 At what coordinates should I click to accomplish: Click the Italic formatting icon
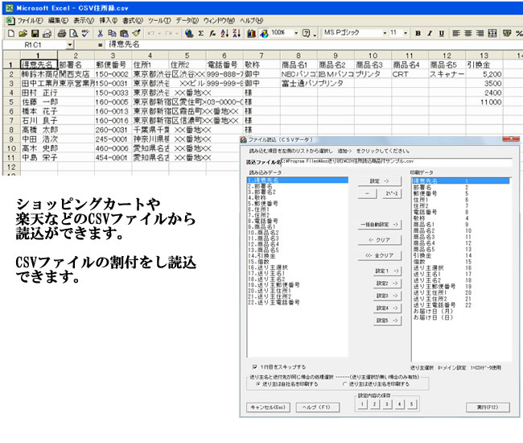(x=430, y=33)
